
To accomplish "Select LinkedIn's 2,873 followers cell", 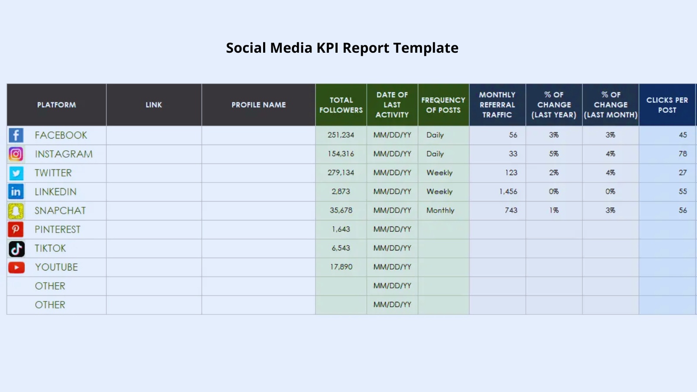I will 341,192.
